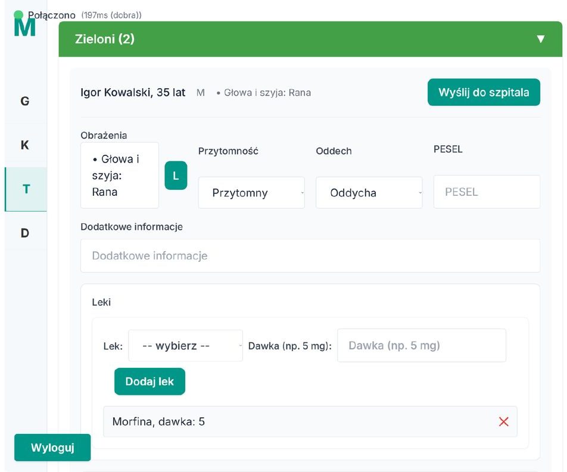567x472 pixels.
Task: Click the Obrażenia injuries box
Action: click(120, 175)
